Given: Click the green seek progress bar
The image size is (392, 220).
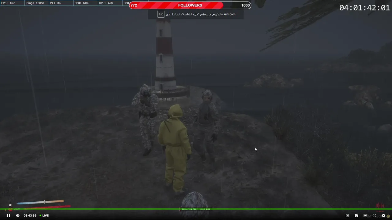Looking at the screenshot, I should click(x=196, y=209).
